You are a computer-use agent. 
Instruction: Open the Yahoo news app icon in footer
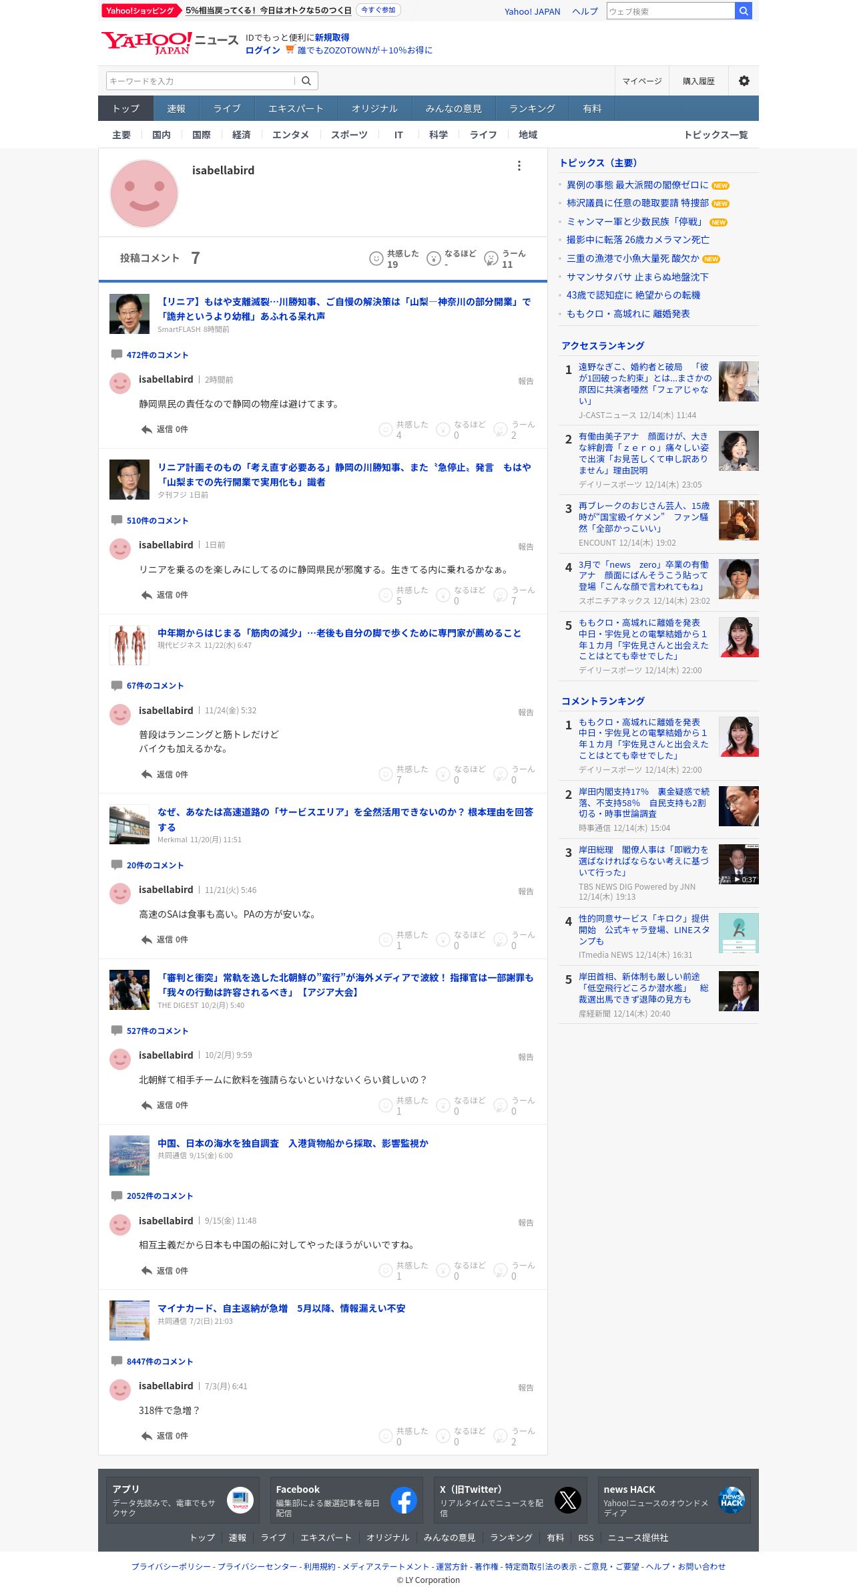coord(240,1500)
